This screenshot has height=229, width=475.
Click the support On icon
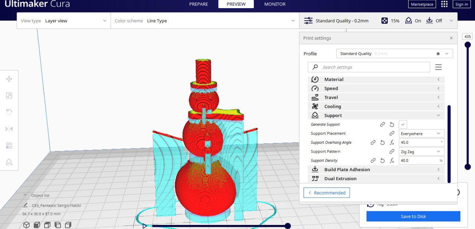(409, 21)
